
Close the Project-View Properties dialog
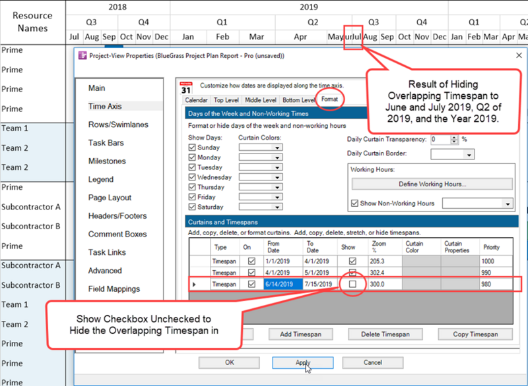pyautogui.click(x=519, y=55)
